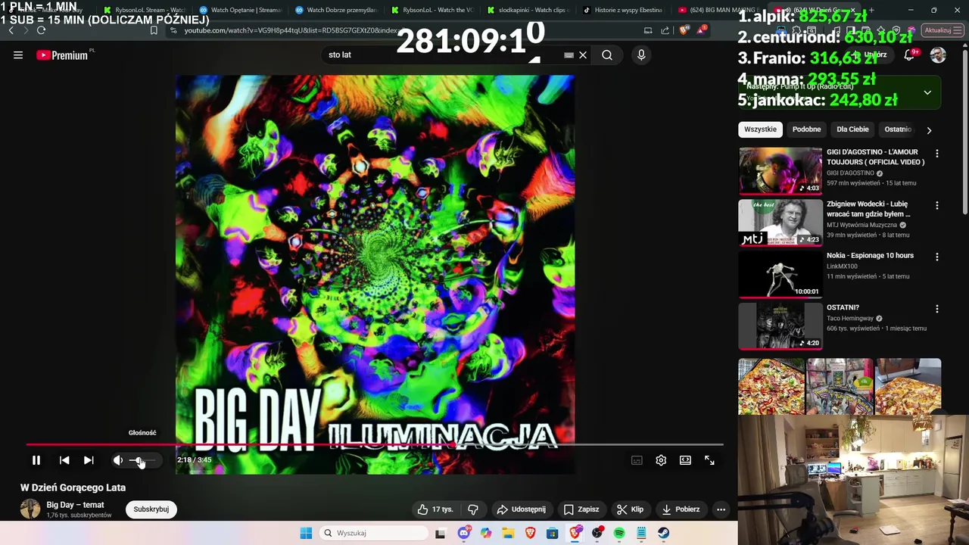
Task: Open OBS Studio from taskbar
Action: pyautogui.click(x=597, y=533)
